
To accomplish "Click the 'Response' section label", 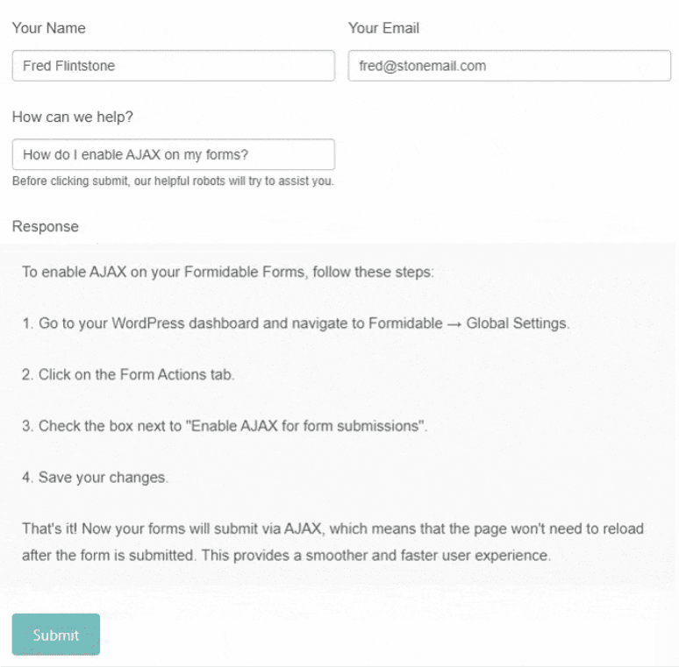I will (x=46, y=226).
